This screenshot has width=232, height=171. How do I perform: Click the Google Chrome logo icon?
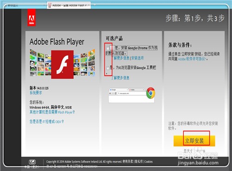(x=150, y=93)
